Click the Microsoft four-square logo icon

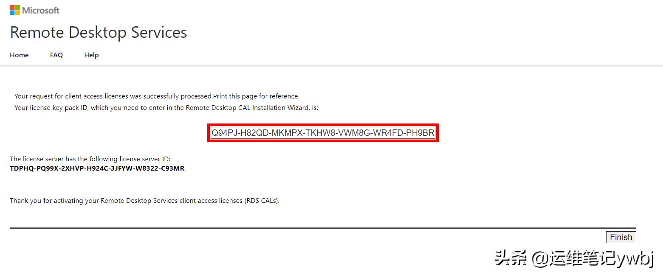coord(15,10)
